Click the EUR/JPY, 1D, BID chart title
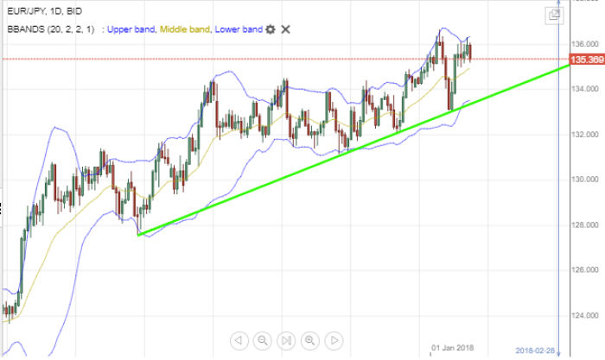This screenshot has width=605, height=360. [42, 12]
